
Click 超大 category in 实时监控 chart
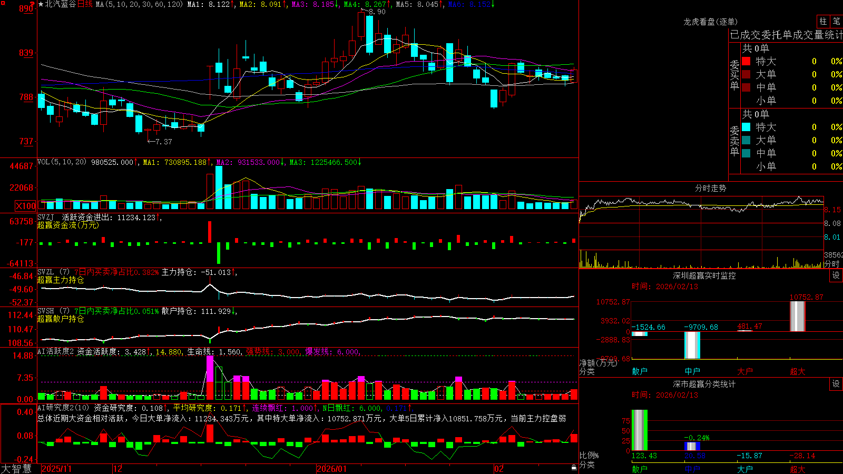pos(798,371)
